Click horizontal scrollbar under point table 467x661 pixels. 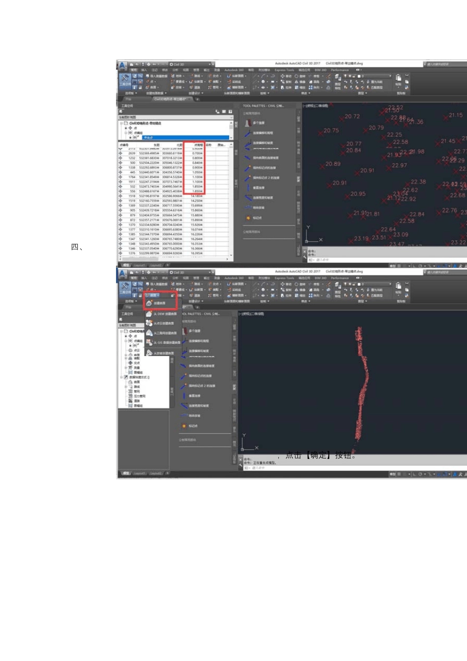(174, 259)
